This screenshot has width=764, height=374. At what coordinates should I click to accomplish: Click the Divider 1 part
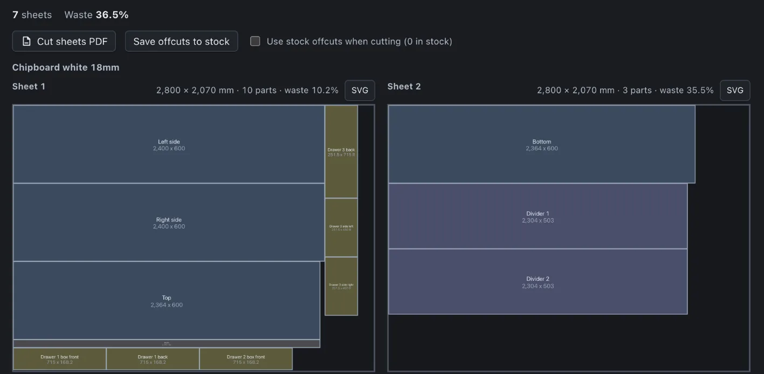(x=538, y=216)
